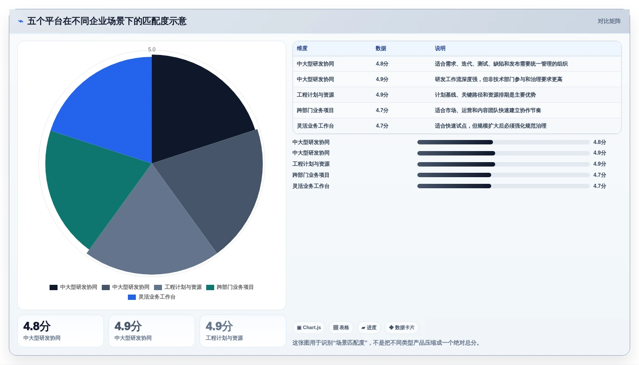Screen dimensions: 639x365
Task: Click the table cell 跨部门业务项目
Action: pyautogui.click(x=316, y=110)
